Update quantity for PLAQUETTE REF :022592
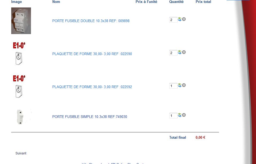 pos(180,85)
